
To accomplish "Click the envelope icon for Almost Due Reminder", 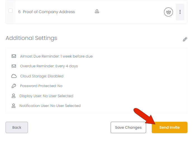I will point(14,56).
